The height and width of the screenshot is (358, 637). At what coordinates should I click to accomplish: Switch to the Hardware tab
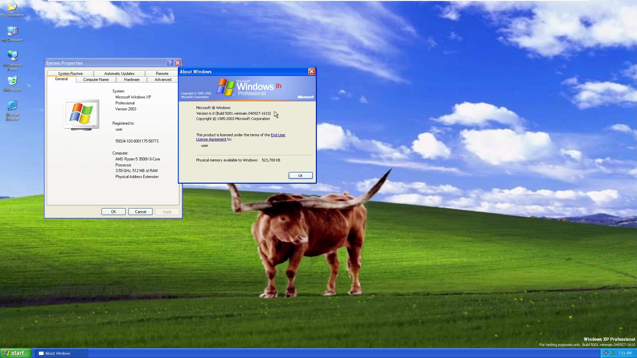coord(132,80)
